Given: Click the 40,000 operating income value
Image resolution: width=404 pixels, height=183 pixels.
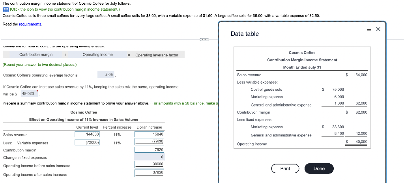Looking at the screenshot, I should [361, 142].
